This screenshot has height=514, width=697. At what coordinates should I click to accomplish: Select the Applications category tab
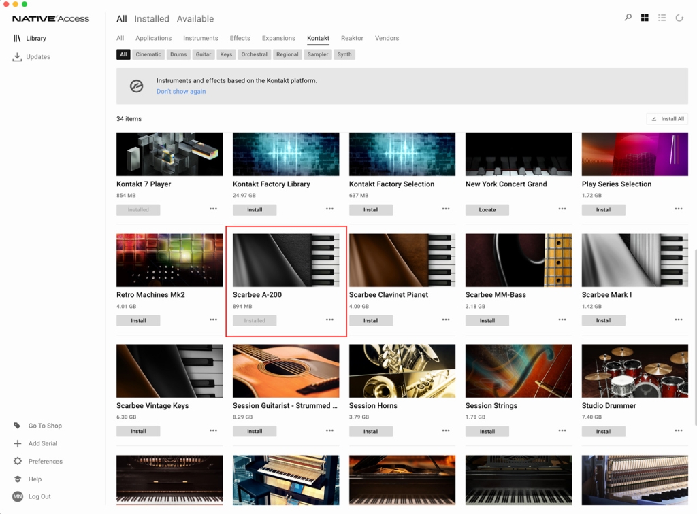(153, 38)
